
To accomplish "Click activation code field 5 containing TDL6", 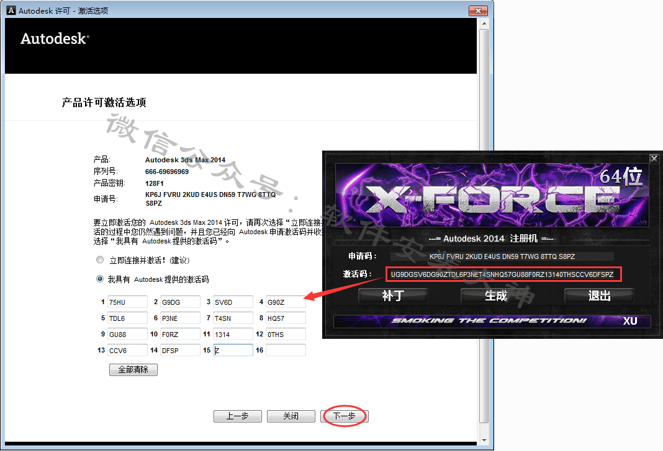I will click(x=127, y=318).
